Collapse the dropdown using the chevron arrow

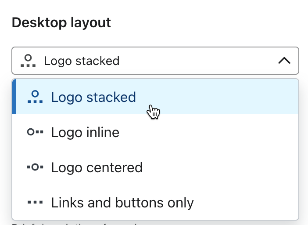(284, 61)
